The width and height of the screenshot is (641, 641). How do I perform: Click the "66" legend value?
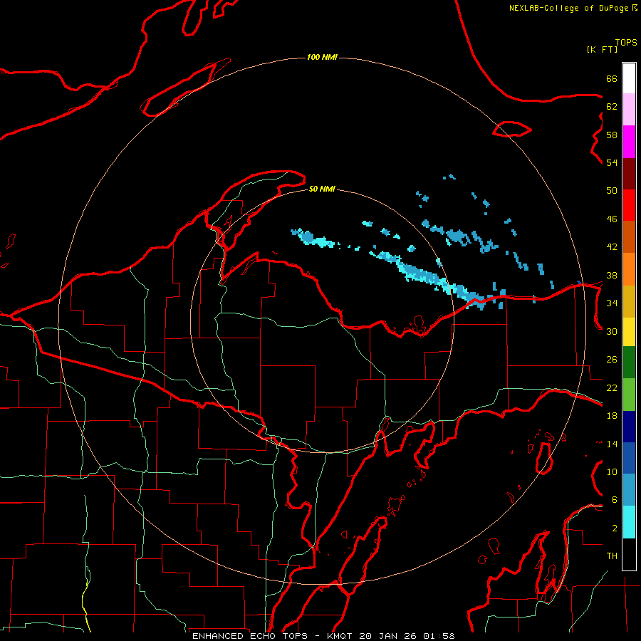612,78
